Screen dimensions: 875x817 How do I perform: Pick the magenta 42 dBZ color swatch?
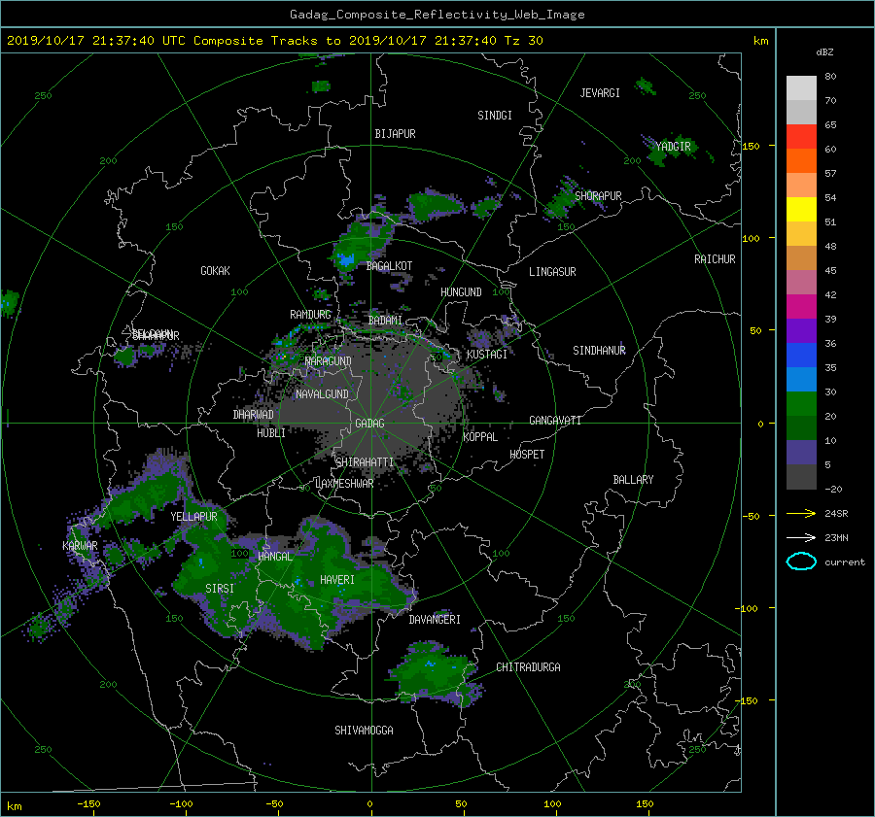point(801,306)
